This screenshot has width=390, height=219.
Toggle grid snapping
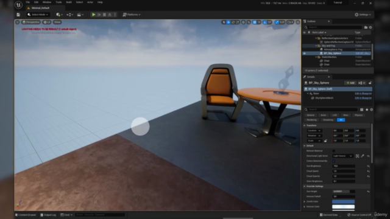pyautogui.click(x=255, y=23)
